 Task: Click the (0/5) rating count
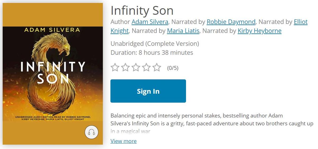[x=173, y=68]
